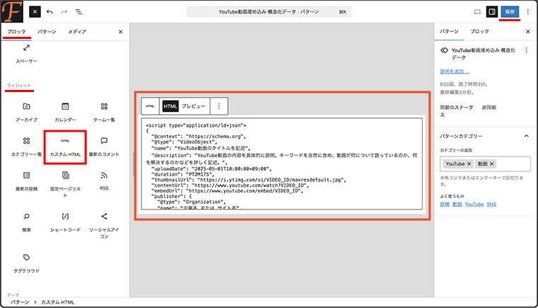Viewport: 538px width, 308px height.
Task: Open the command palette title bar
Action: (x=269, y=11)
